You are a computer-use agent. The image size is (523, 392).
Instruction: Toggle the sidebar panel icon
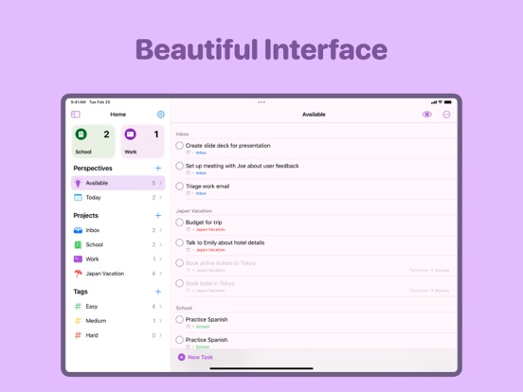tap(76, 115)
